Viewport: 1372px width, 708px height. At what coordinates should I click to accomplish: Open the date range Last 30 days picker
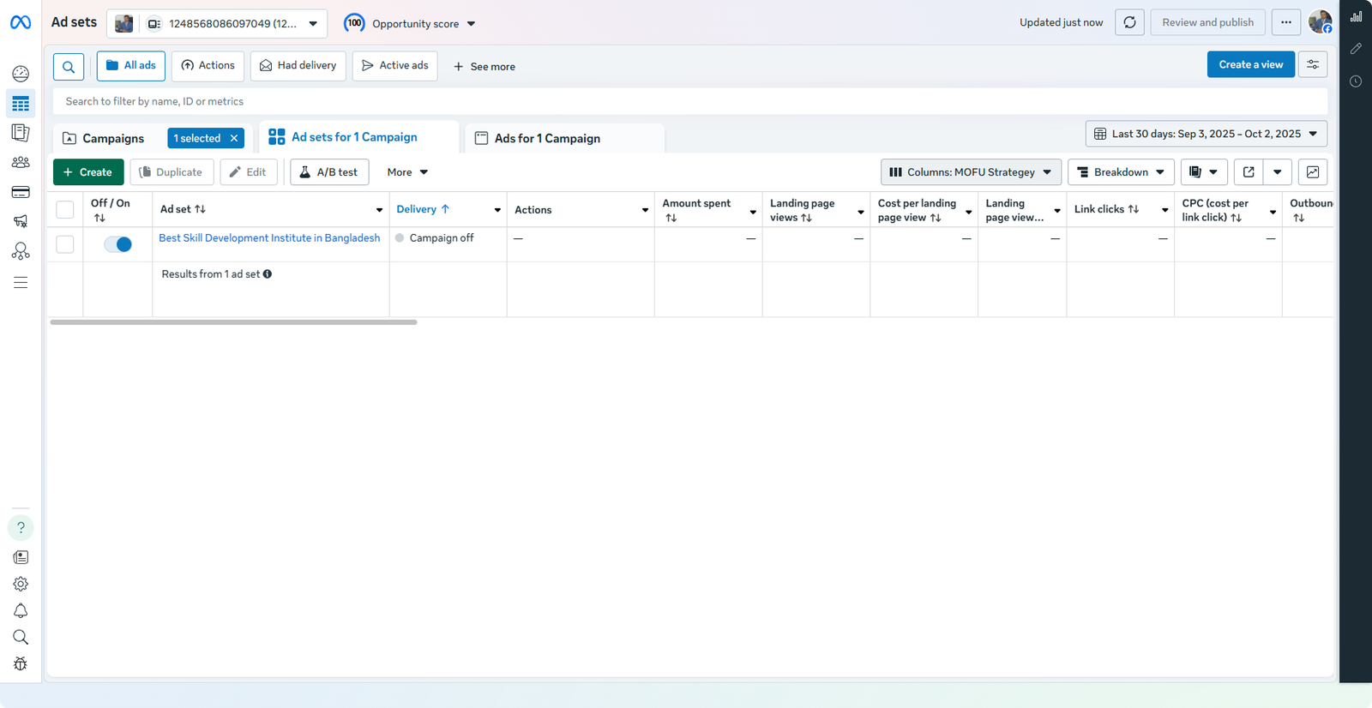click(1206, 134)
